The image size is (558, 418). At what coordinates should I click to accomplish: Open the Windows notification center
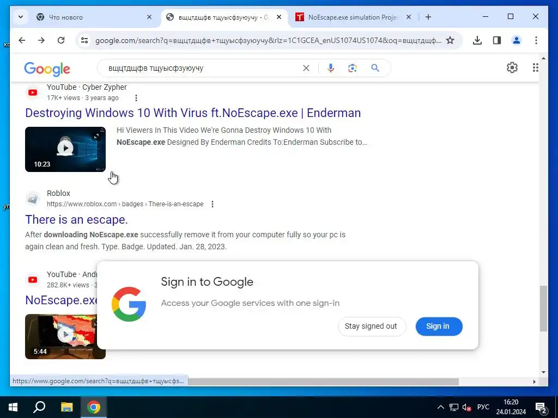point(541,408)
